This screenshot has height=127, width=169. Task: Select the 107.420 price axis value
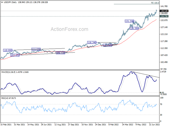click(164, 55)
